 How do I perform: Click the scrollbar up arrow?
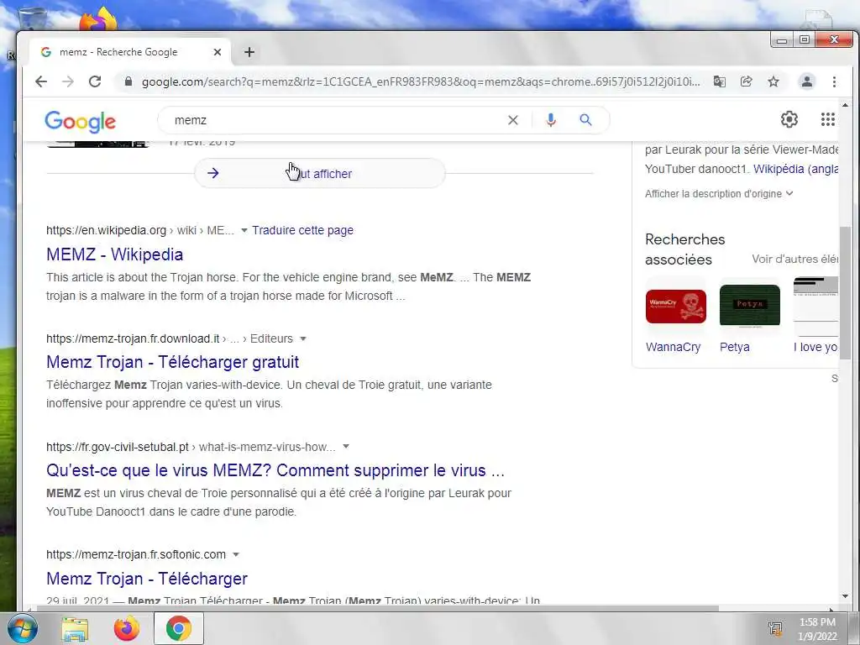(845, 105)
